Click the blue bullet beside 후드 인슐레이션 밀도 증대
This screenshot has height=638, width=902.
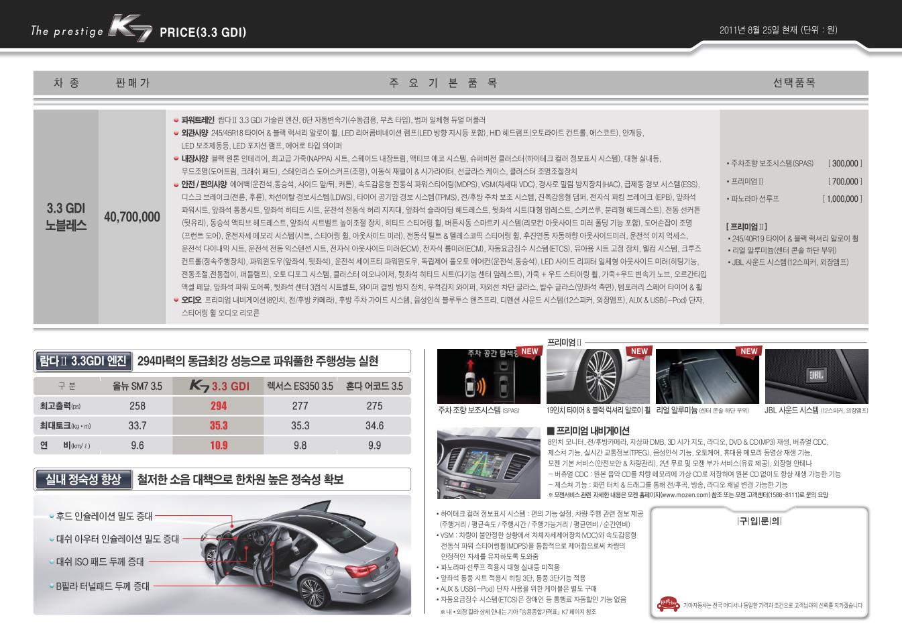point(52,517)
